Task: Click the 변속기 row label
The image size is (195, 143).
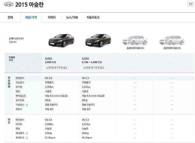Action: click(19, 109)
